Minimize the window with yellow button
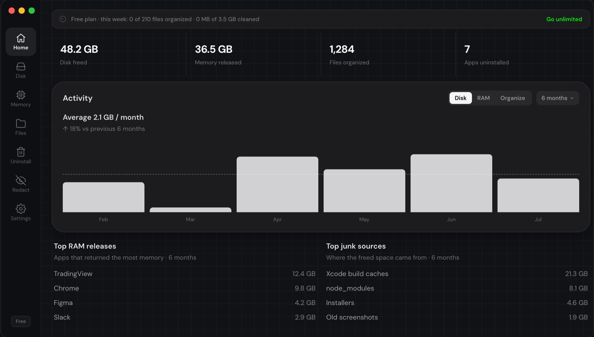Image resolution: width=594 pixels, height=337 pixels. pos(22,11)
